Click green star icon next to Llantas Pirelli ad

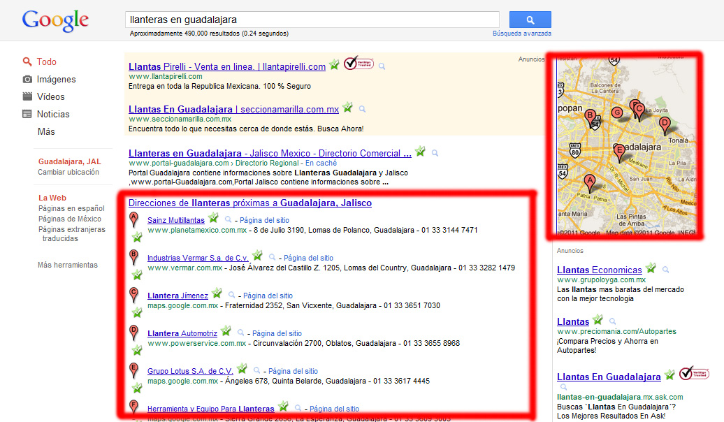point(334,65)
